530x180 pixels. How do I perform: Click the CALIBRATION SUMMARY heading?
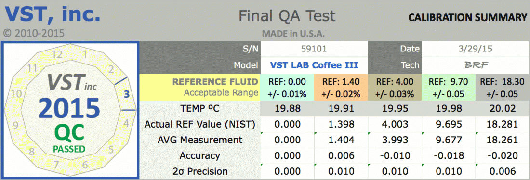click(x=468, y=18)
